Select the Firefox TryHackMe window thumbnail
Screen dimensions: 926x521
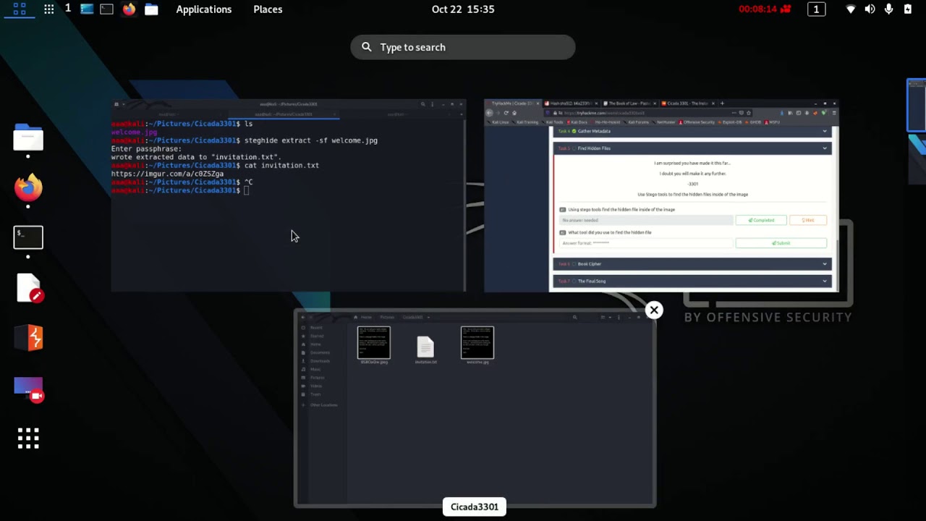(x=661, y=195)
